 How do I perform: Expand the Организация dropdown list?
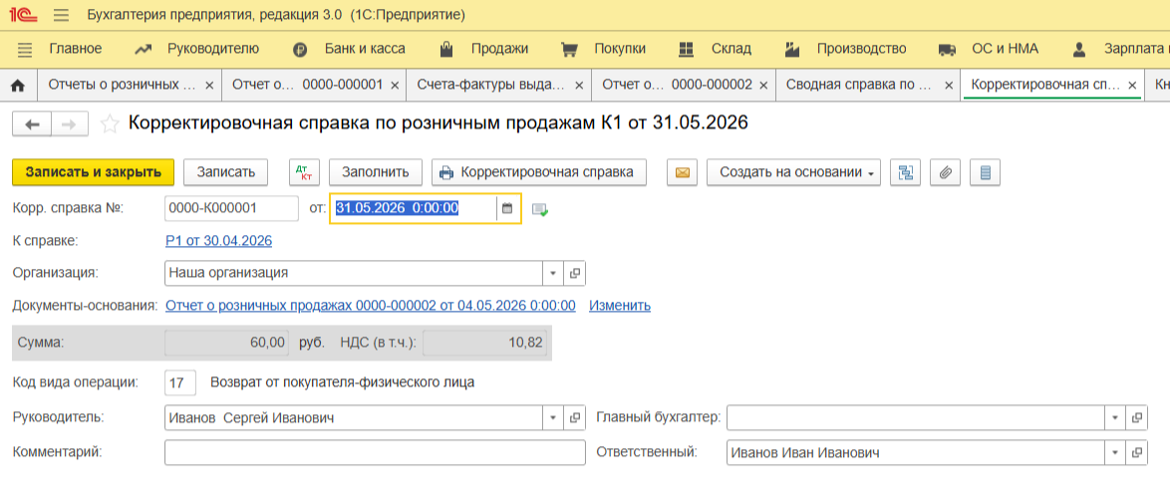(x=554, y=273)
